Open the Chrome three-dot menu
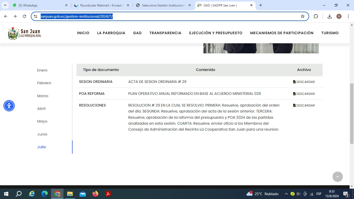Image resolution: width=354 pixels, height=199 pixels. [348, 16]
